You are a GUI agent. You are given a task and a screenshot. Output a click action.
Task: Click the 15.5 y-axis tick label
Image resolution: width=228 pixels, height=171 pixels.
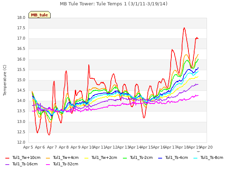21,70
